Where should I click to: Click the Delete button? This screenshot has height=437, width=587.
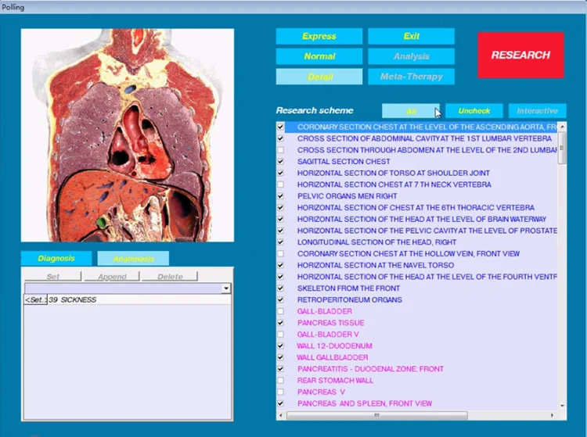[170, 276]
